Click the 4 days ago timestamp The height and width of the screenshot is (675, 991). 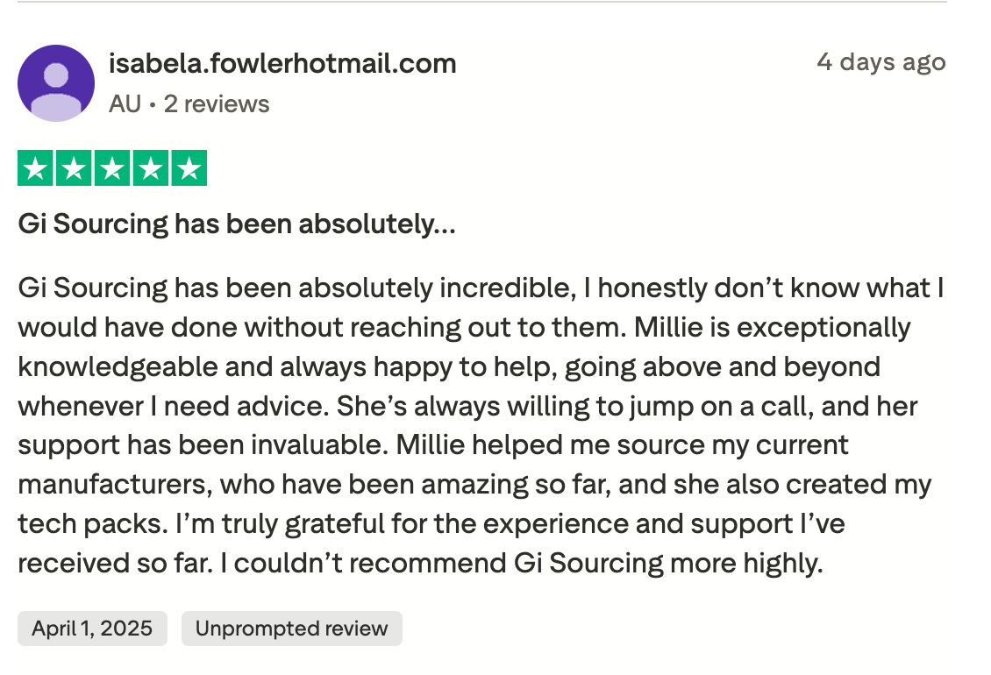coord(881,62)
